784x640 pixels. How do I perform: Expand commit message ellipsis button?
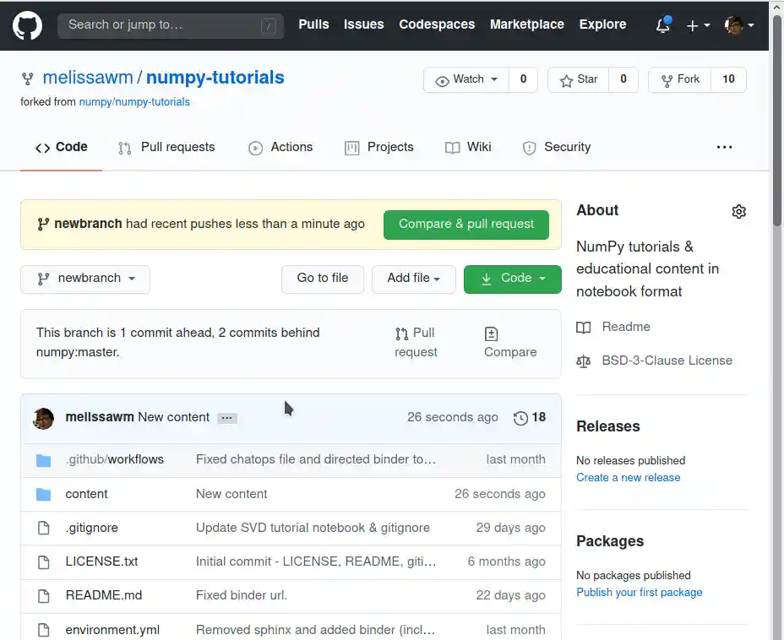[226, 418]
